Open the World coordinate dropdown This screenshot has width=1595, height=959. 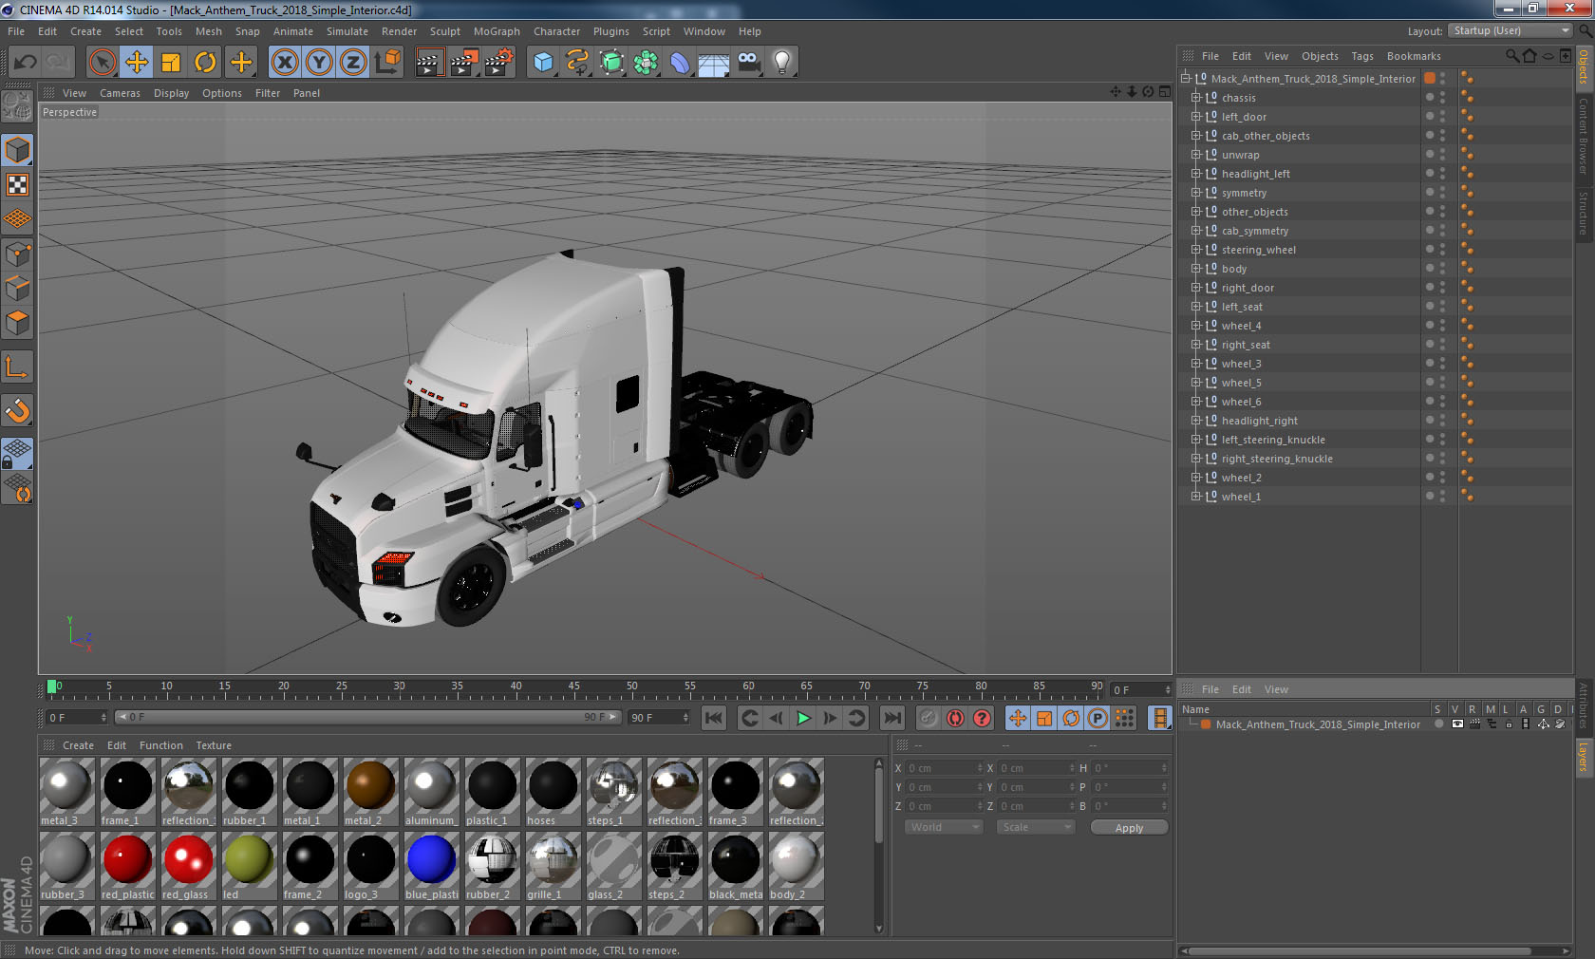coord(943,827)
